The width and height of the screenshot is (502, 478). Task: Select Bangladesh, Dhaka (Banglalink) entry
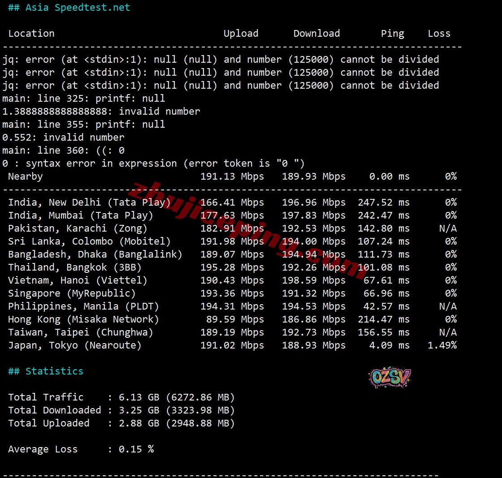pos(95,254)
